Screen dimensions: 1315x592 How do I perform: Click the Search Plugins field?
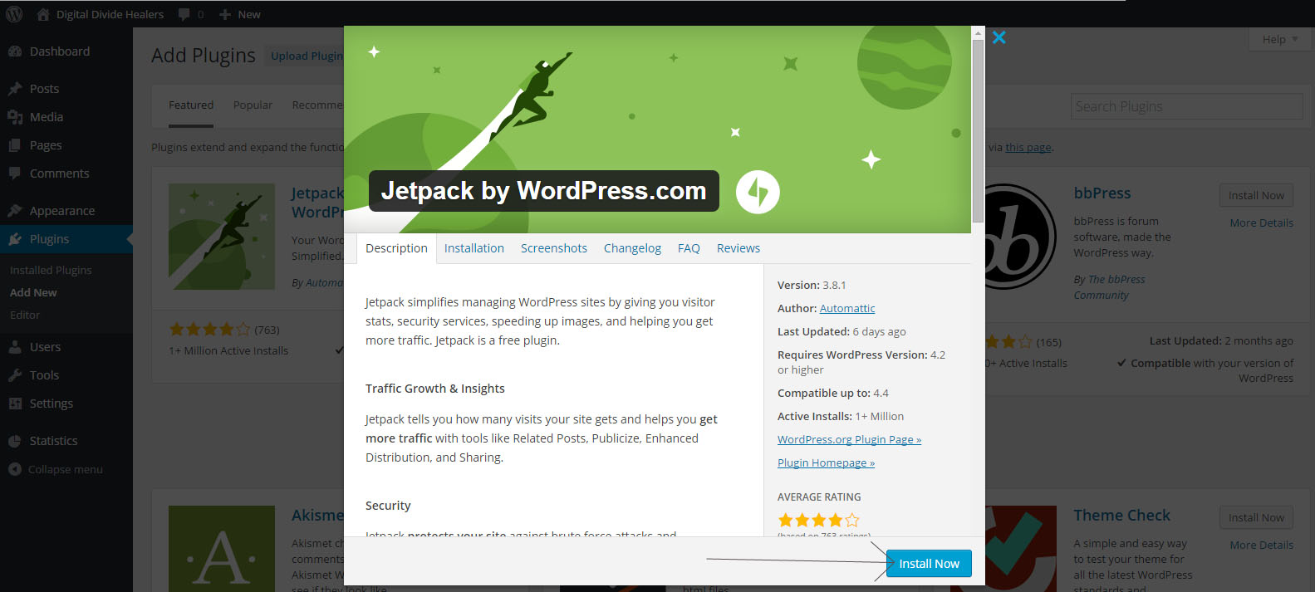point(1186,106)
